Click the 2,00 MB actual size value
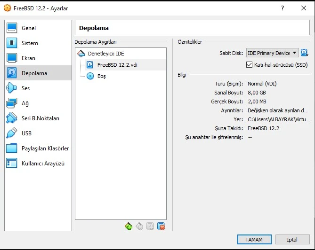The height and width of the screenshot is (250, 315). point(257,102)
